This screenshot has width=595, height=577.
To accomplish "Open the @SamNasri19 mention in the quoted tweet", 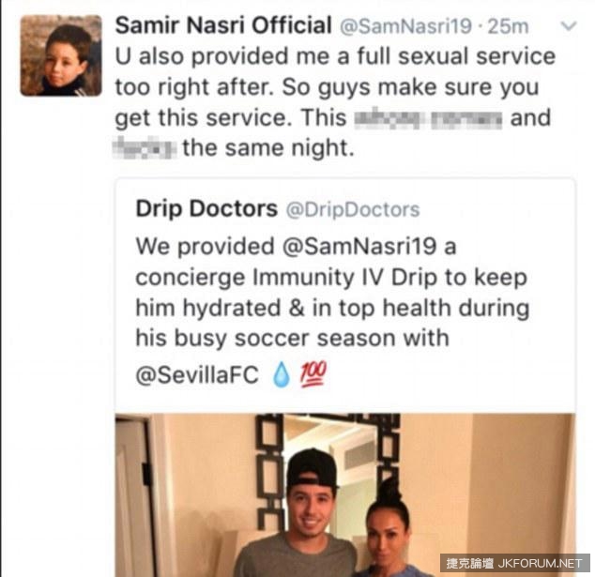I will pos(359,247).
